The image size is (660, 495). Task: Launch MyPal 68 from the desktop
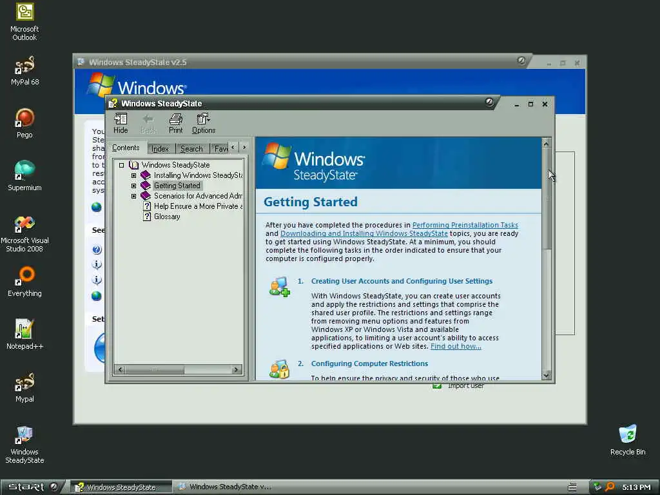(24, 71)
